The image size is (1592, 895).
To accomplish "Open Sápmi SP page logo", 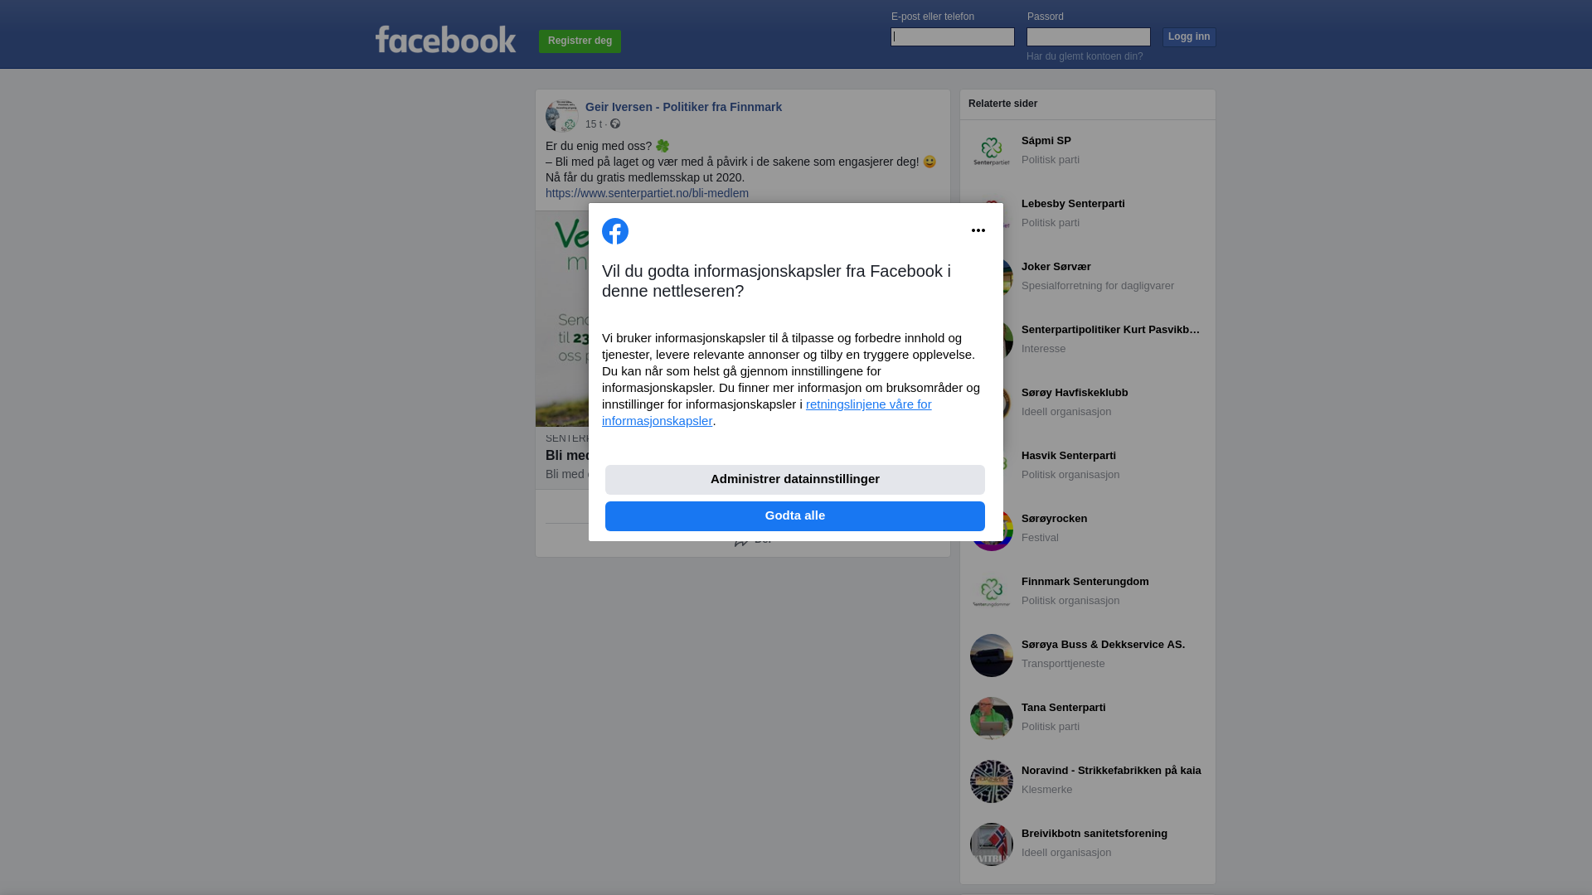I will [x=992, y=152].
